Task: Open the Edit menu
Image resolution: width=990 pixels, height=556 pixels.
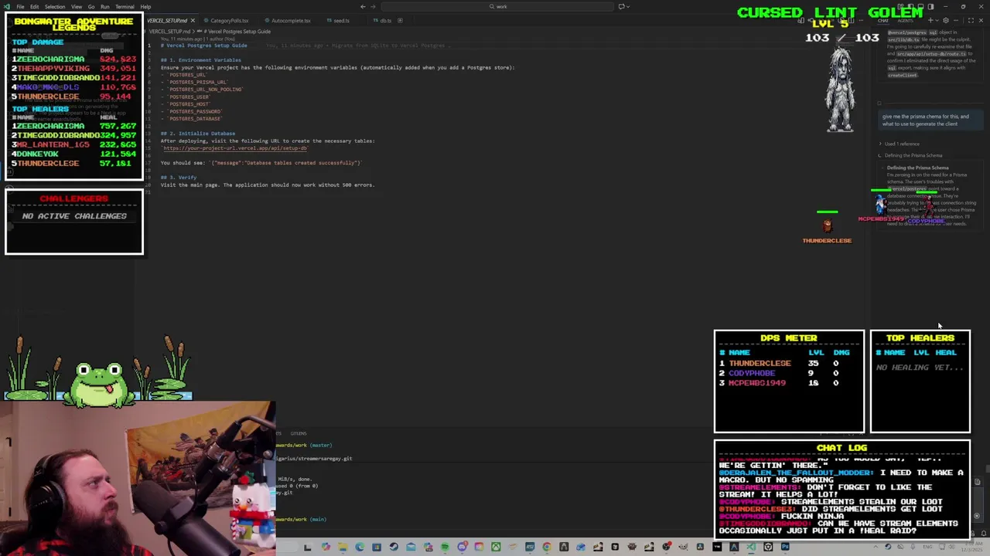Action: click(35, 6)
